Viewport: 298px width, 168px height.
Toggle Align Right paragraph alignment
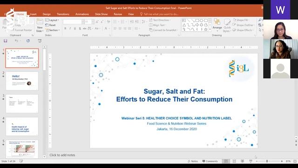(x=125, y=28)
